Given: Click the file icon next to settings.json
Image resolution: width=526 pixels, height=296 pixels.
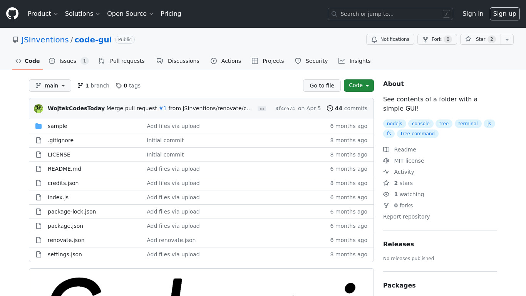Looking at the screenshot, I should 39,254.
